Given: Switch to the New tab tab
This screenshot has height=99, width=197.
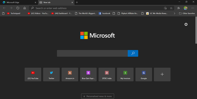Looking at the screenshot, I should (x=56, y=2).
